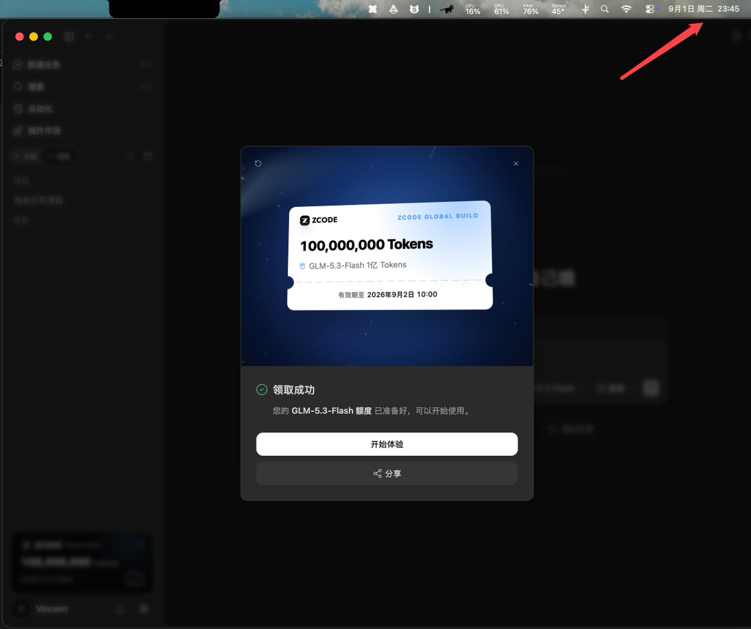Image resolution: width=751 pixels, height=629 pixels.
Task: Click the GLM-5.3-Flash 1亿 Tokens line
Action: pyautogui.click(x=357, y=265)
